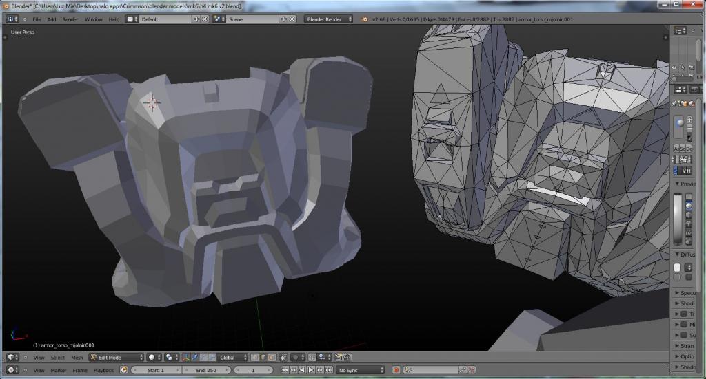Open the screen layout browser icon
The width and height of the screenshot is (706, 379).
[x=132, y=19]
